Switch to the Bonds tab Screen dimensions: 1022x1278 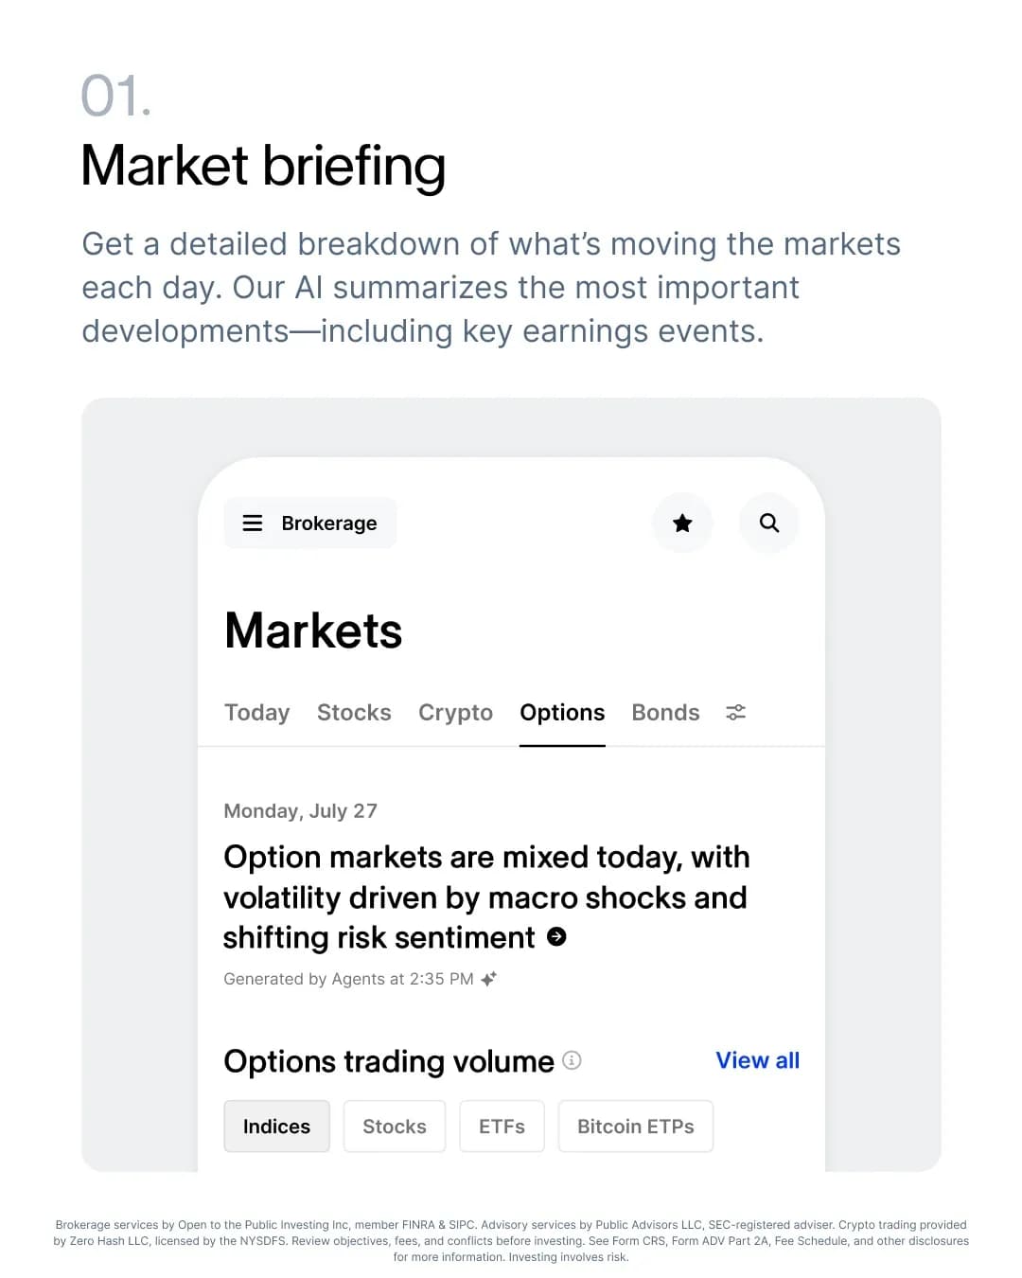[666, 713]
